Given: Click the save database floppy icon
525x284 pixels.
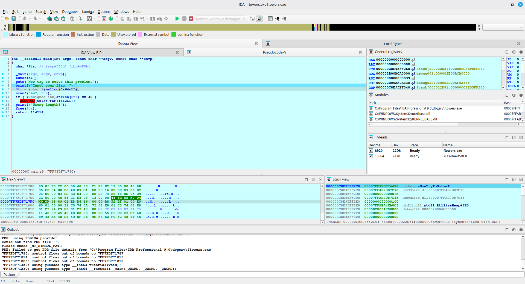Looking at the screenshot, I should click(14, 19).
